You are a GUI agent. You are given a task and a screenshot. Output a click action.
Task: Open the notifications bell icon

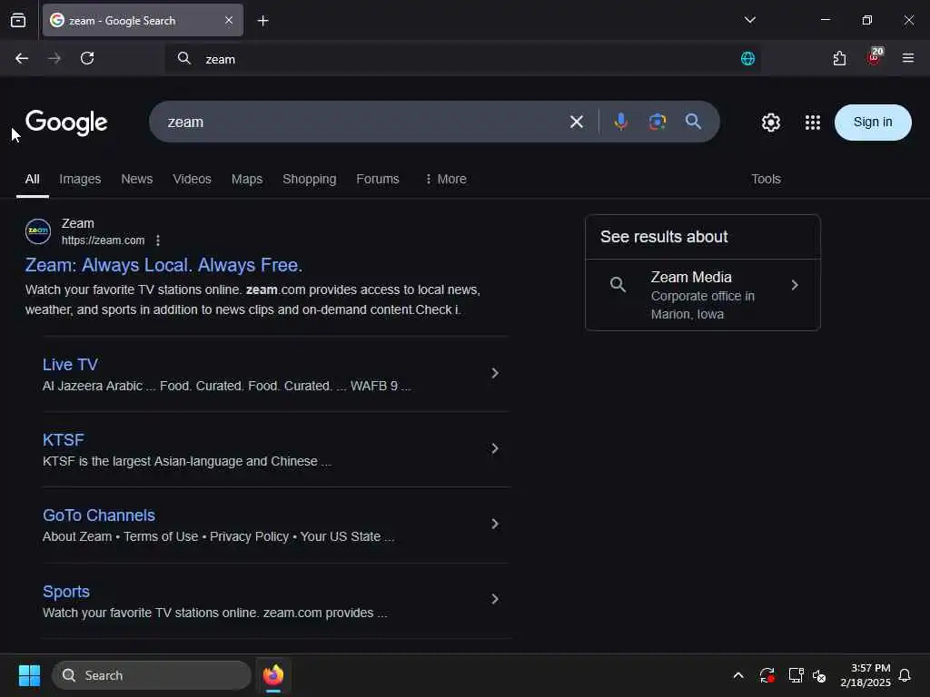click(x=905, y=675)
